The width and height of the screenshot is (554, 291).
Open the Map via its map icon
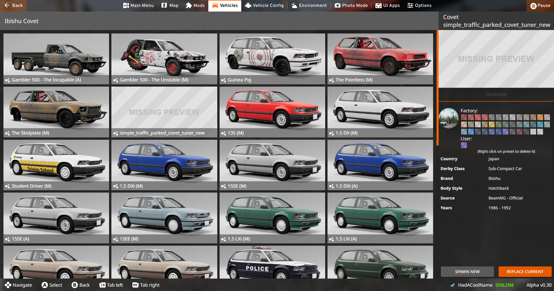pos(164,5)
